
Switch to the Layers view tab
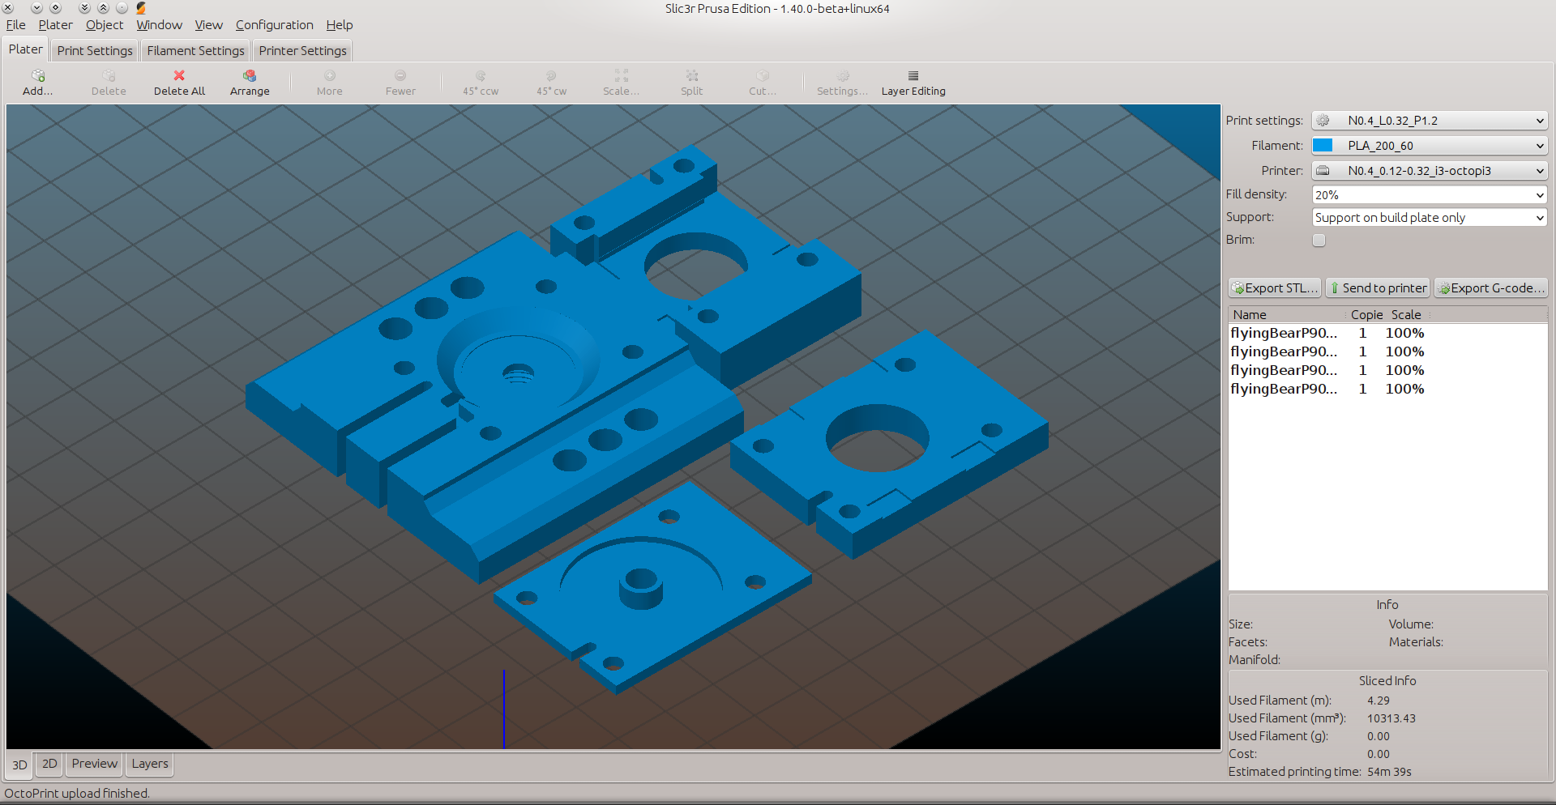150,764
